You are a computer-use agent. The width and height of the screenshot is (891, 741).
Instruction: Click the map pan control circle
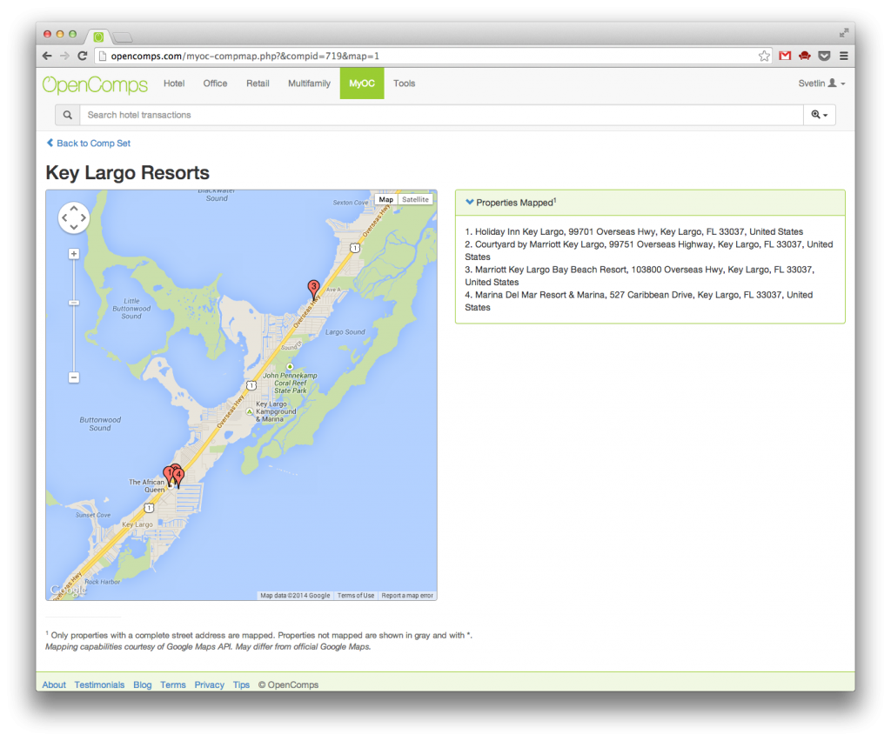tap(74, 217)
